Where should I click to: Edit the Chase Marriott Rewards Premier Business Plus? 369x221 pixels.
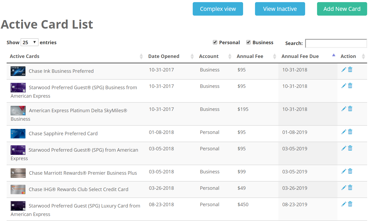point(344,171)
